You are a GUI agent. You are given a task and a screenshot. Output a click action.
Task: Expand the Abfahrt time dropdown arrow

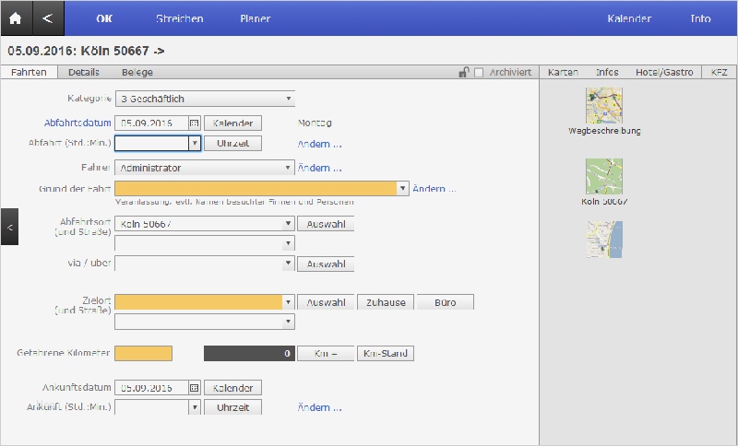(x=195, y=144)
